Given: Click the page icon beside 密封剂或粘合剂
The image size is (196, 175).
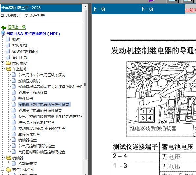Looking at the screenshot, I should [8, 51].
